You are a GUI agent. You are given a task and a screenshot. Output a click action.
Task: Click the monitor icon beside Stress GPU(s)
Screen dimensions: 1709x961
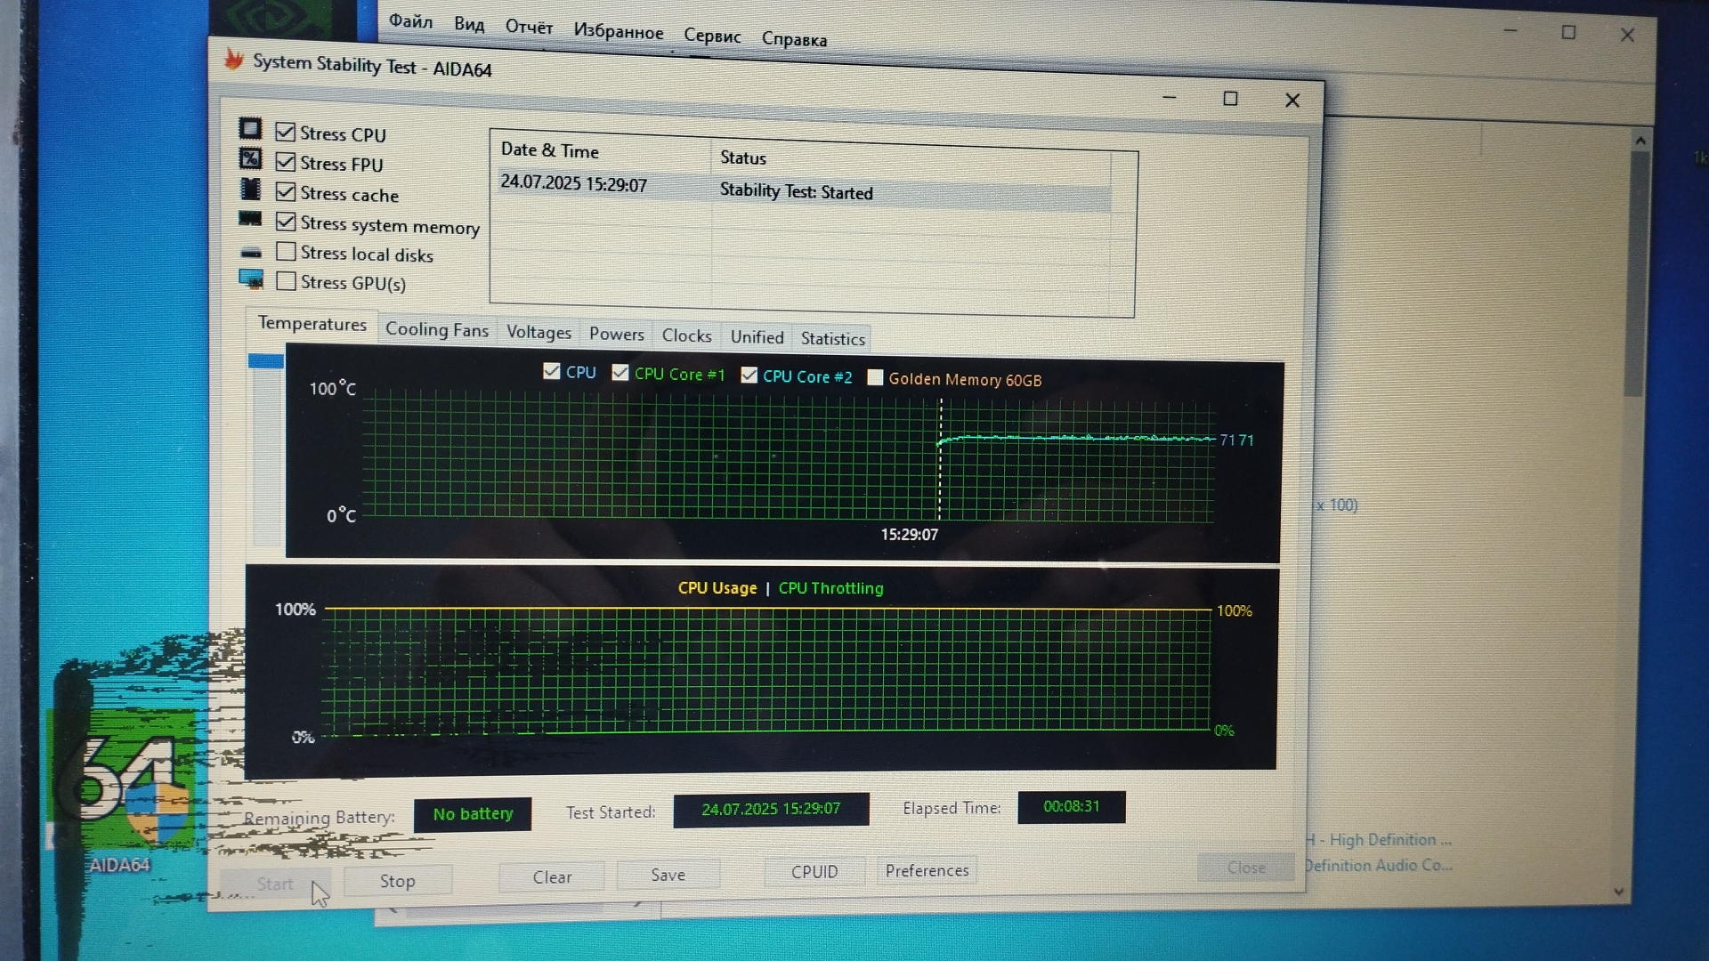pyautogui.click(x=251, y=279)
